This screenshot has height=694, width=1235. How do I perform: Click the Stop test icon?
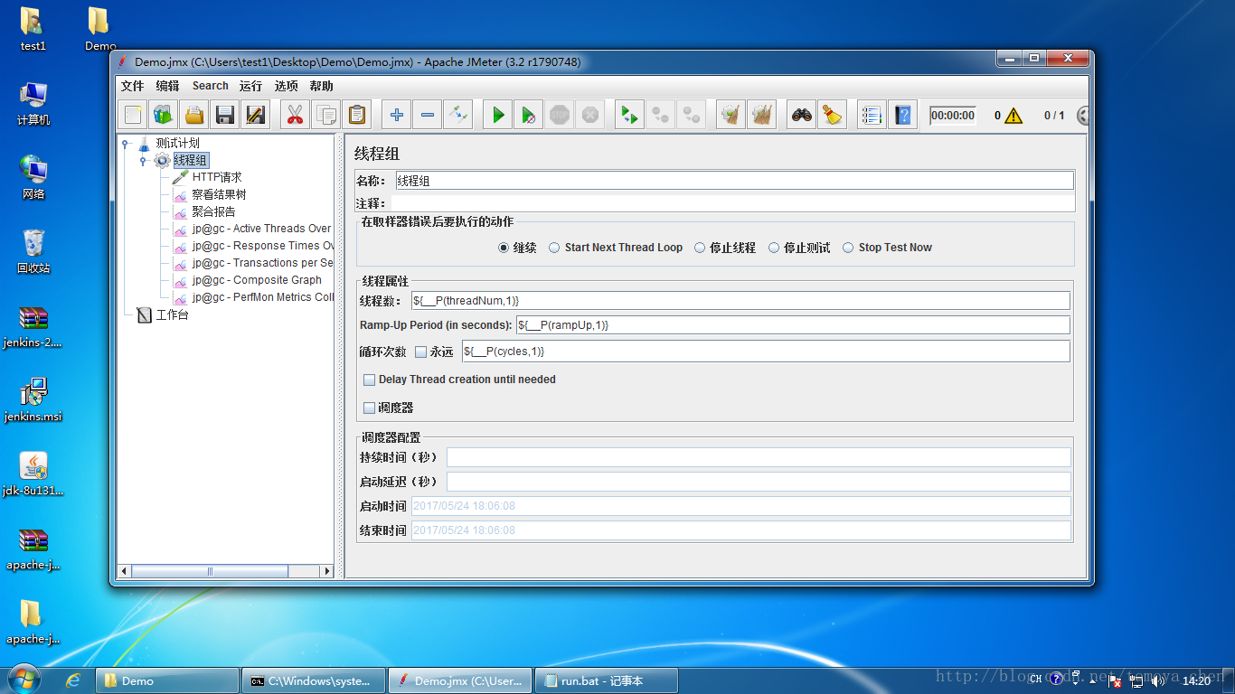(560, 115)
